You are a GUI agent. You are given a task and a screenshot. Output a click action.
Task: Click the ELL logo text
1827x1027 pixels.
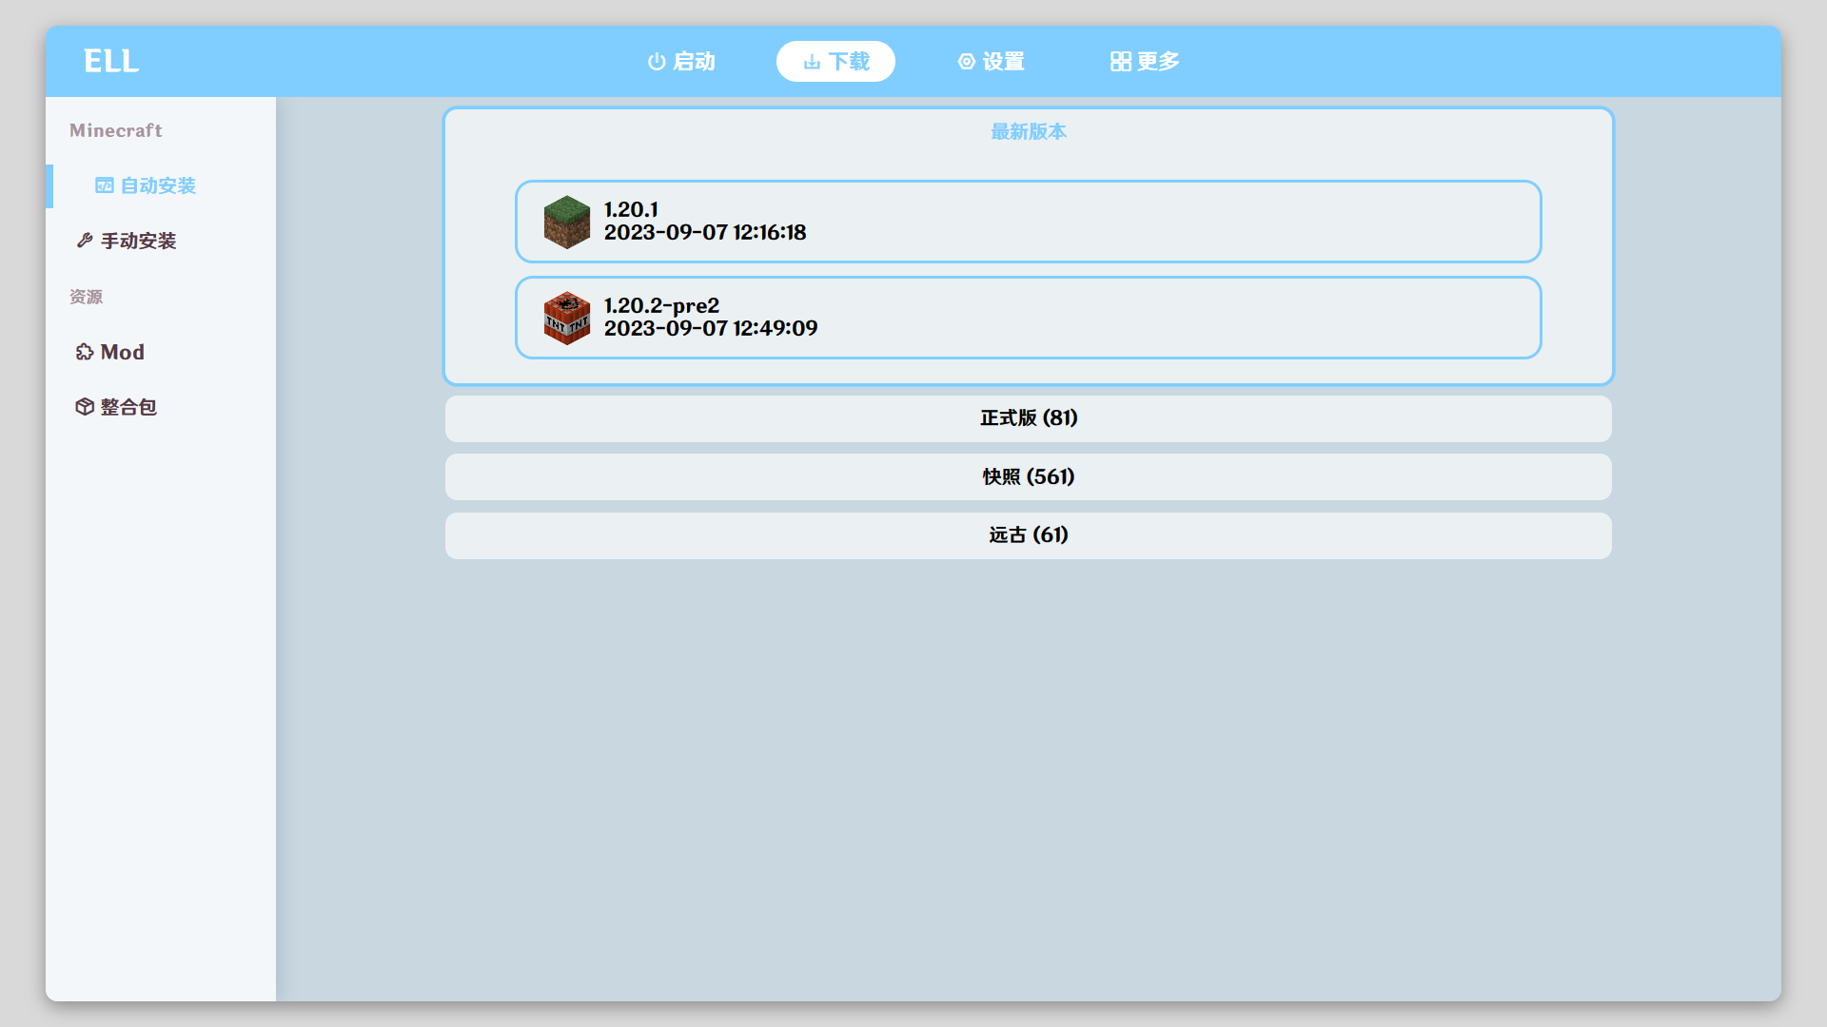[x=111, y=62]
